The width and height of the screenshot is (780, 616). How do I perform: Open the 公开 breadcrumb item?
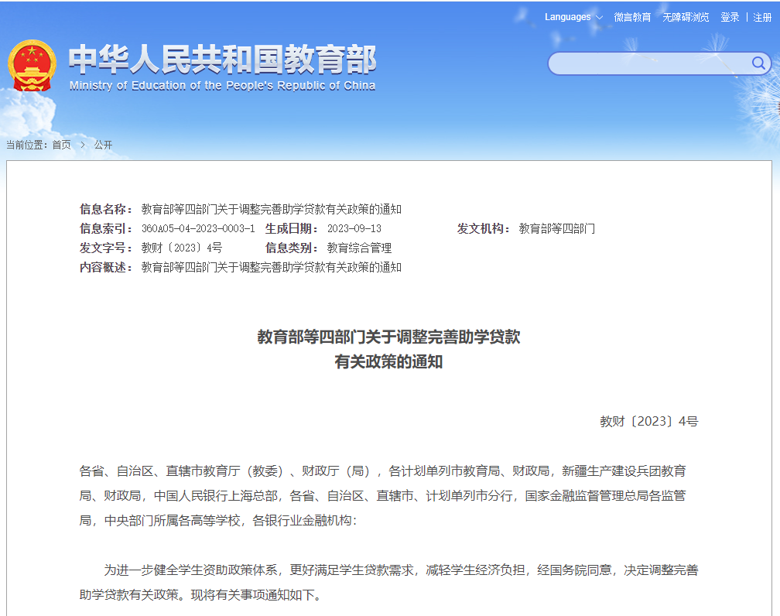[x=103, y=145]
